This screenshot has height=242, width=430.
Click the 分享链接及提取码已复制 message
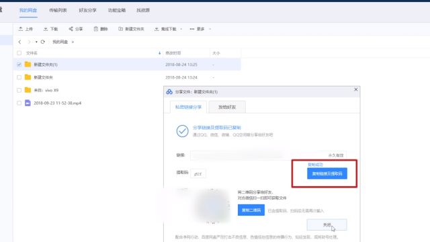coord(216,128)
